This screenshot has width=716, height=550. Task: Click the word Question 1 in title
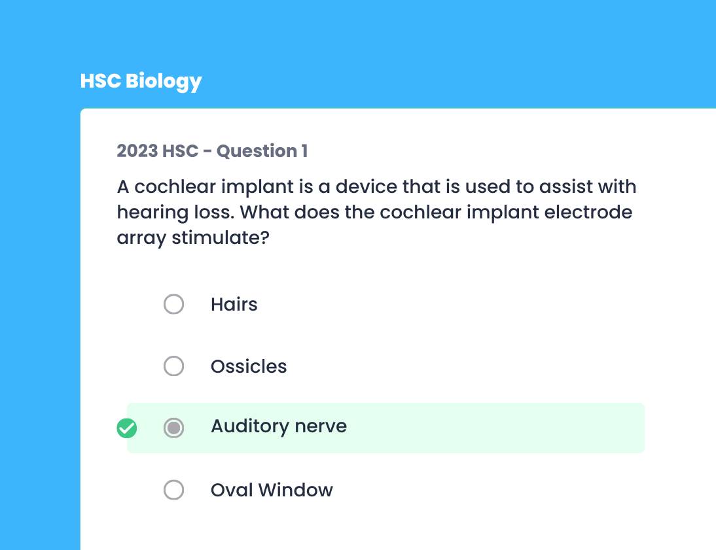(262, 151)
